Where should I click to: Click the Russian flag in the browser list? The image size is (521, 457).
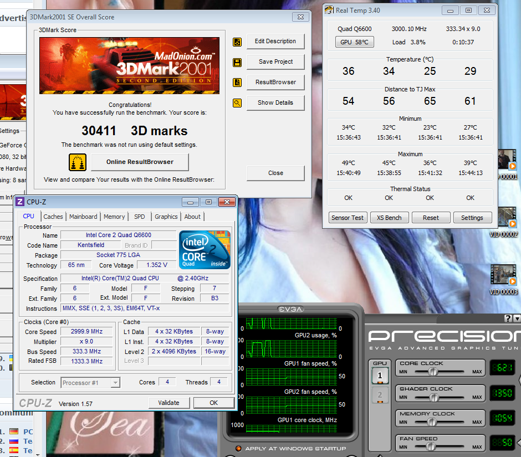(x=14, y=441)
